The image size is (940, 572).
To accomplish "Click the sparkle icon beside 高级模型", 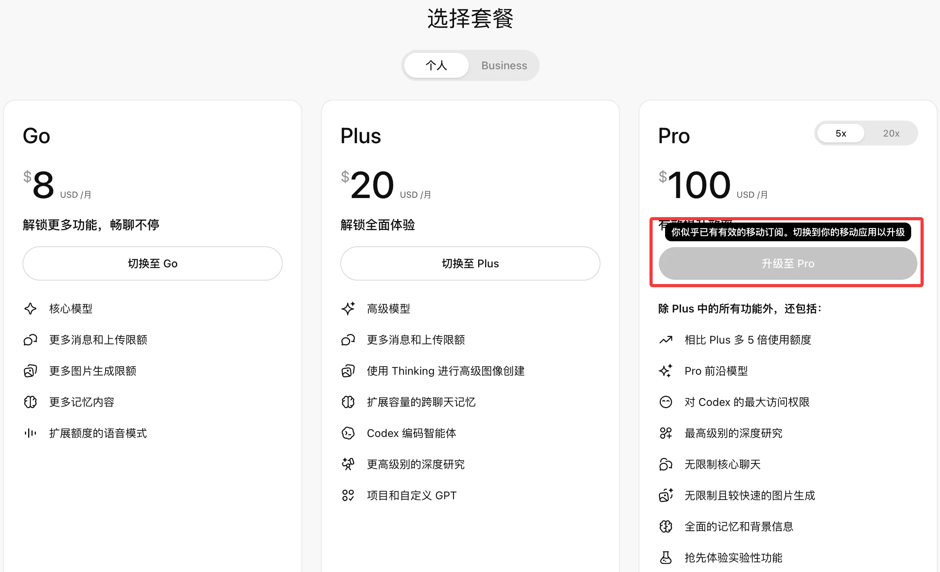I will pyautogui.click(x=348, y=309).
